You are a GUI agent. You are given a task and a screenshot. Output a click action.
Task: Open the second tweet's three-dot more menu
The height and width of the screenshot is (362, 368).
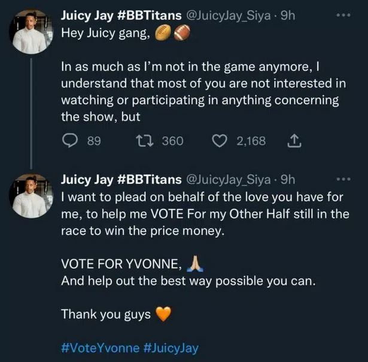click(342, 179)
